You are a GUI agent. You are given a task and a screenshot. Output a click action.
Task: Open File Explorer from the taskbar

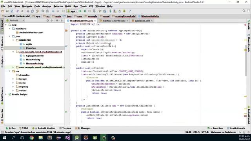(41, 137)
